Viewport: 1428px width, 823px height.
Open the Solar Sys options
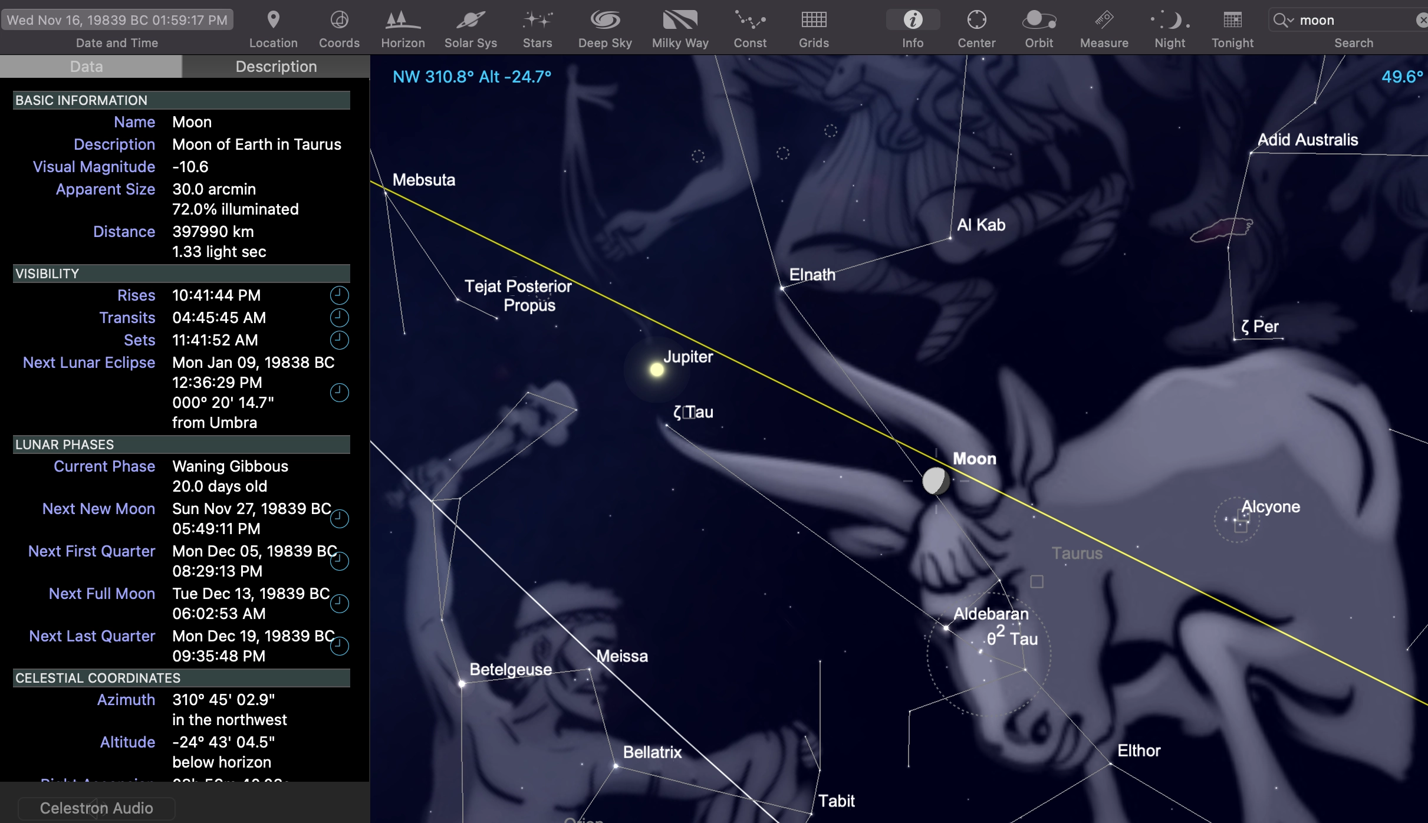pos(470,21)
